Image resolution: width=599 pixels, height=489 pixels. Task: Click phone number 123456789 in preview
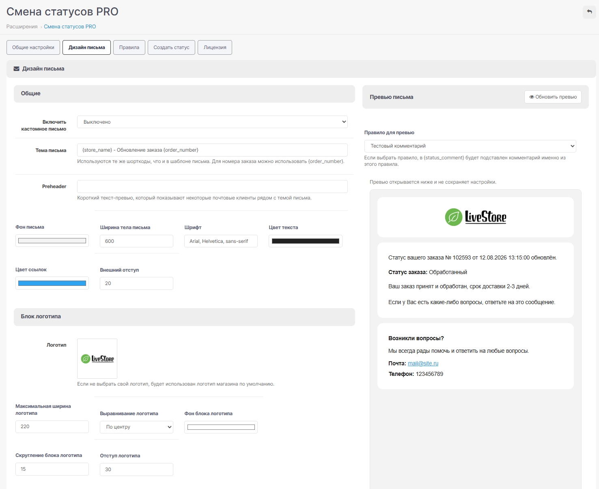[429, 374]
